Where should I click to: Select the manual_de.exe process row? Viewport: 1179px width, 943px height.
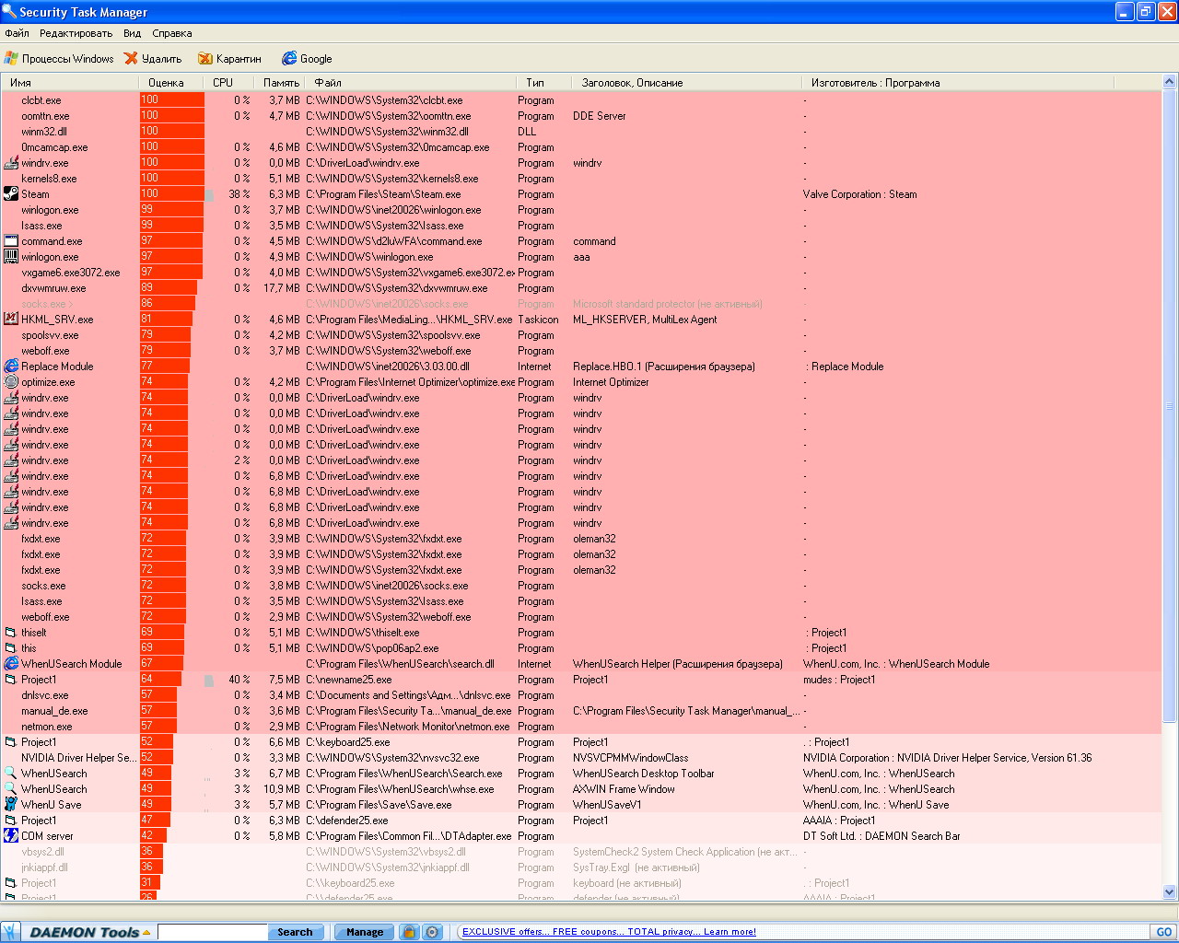[581, 711]
